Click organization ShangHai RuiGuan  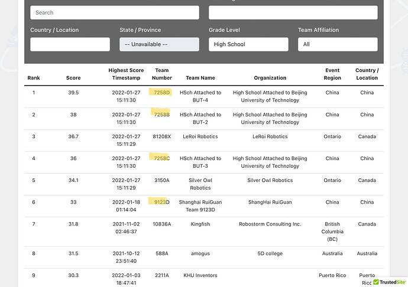pyautogui.click(x=270, y=202)
